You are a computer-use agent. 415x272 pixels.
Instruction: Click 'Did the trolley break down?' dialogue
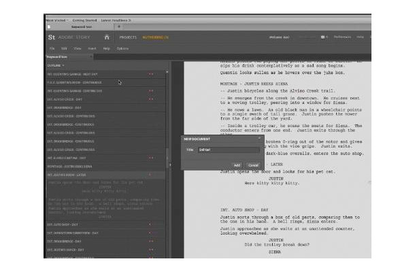click(277, 245)
